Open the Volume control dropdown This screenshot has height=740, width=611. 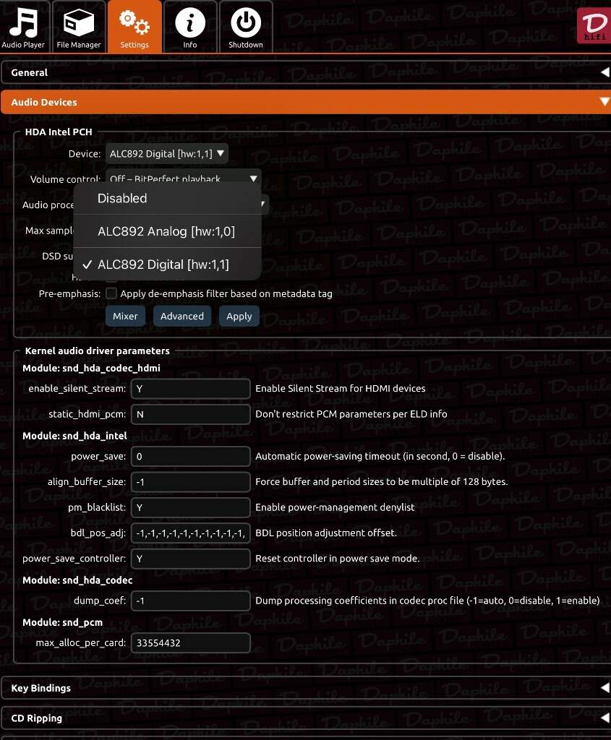[x=183, y=178]
